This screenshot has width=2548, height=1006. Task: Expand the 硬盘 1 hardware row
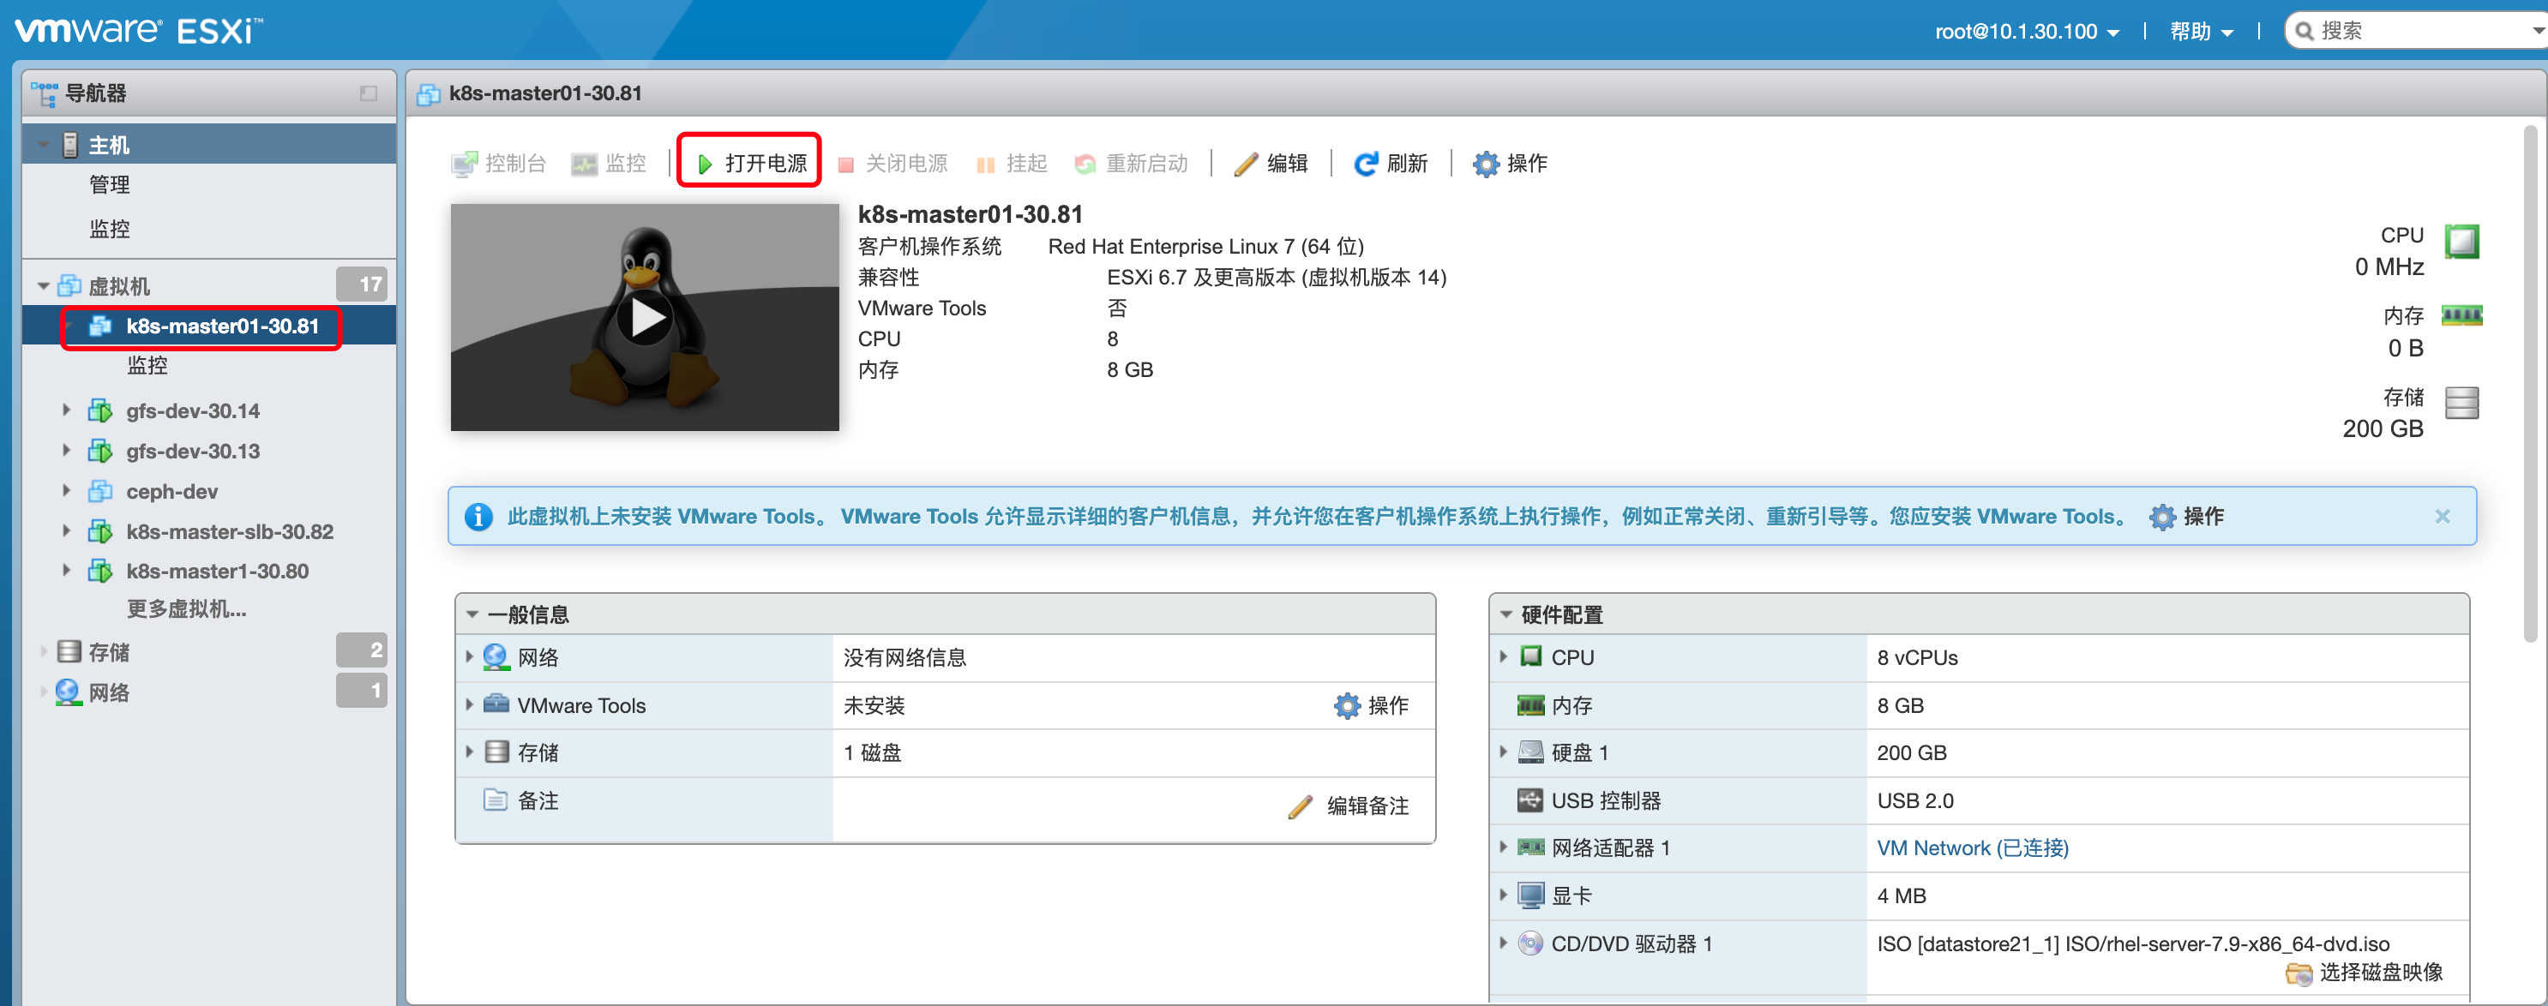[x=1504, y=752]
